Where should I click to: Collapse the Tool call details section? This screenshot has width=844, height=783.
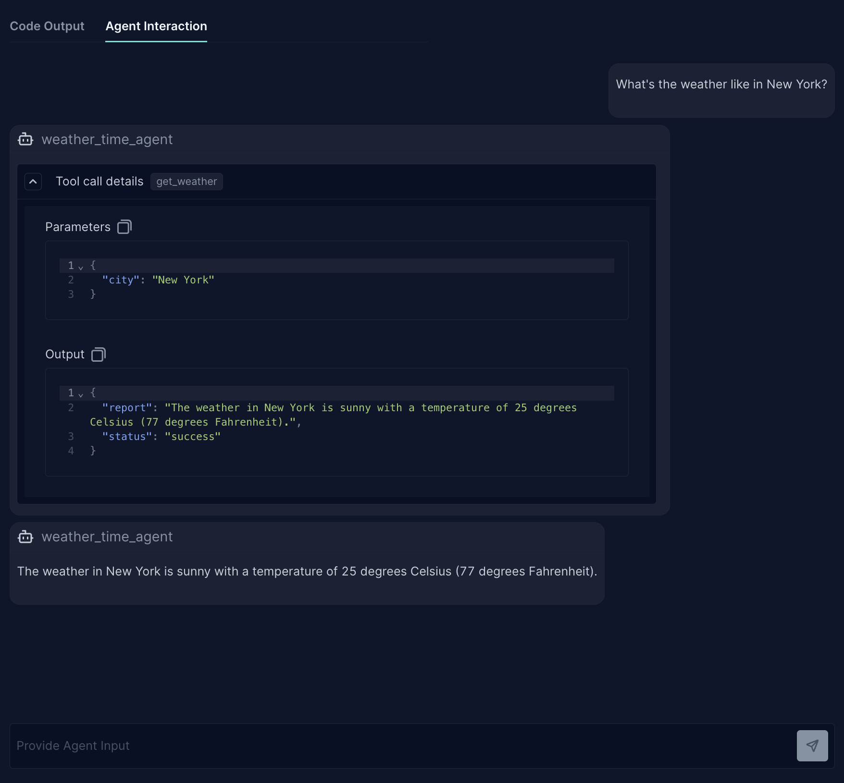point(33,182)
